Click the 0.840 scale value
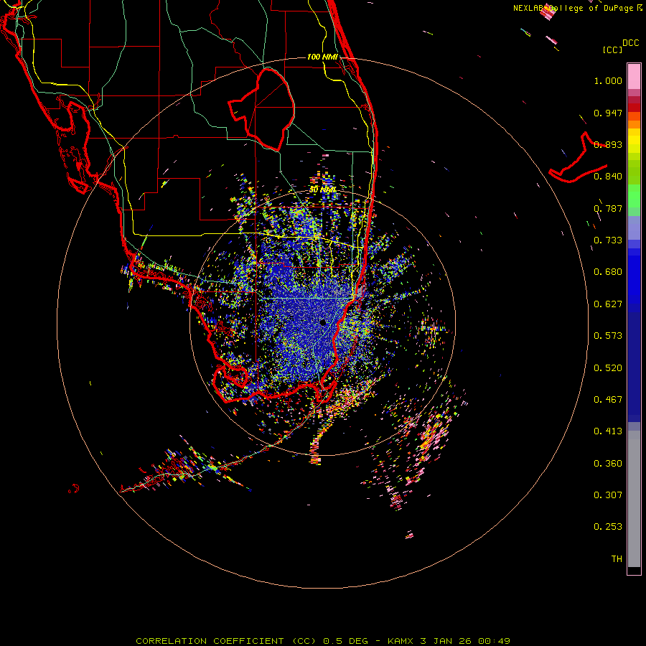The height and width of the screenshot is (646, 646). coord(608,177)
